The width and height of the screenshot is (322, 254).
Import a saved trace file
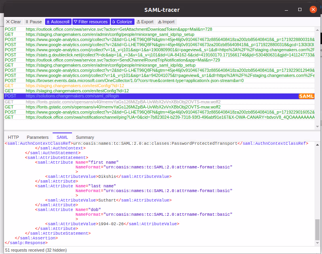click(x=166, y=22)
